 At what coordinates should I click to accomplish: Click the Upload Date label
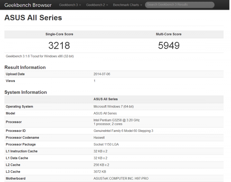pos(15,74)
